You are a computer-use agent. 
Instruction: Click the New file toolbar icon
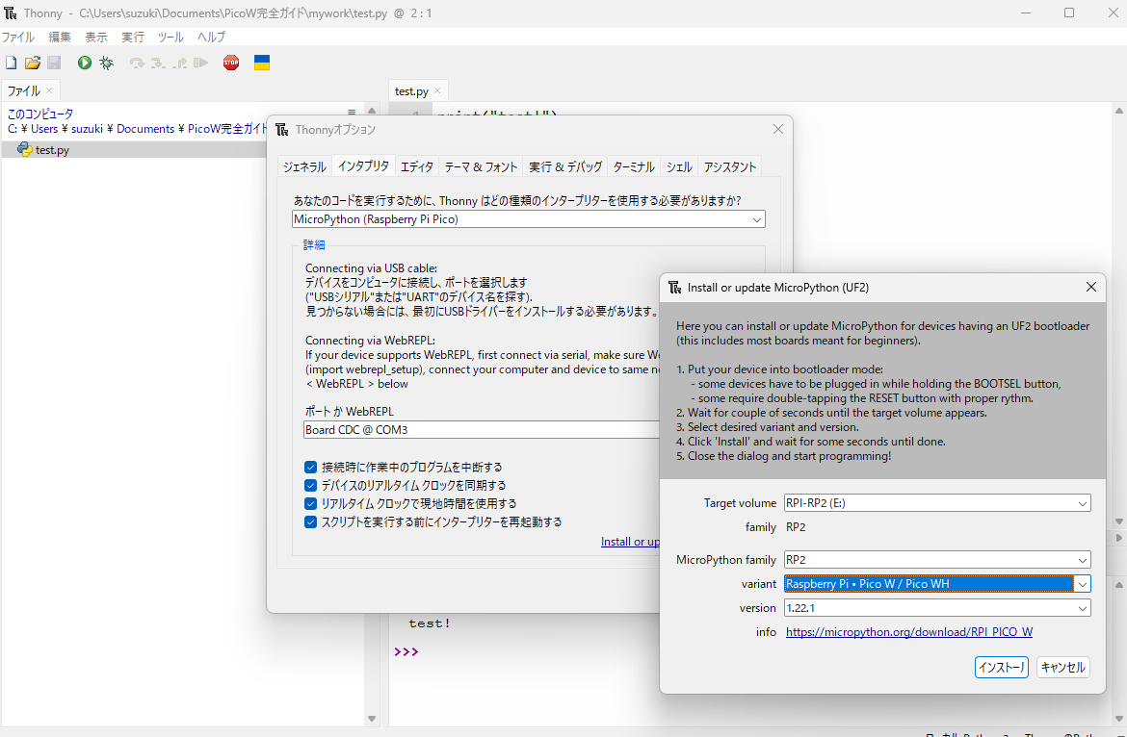12,63
